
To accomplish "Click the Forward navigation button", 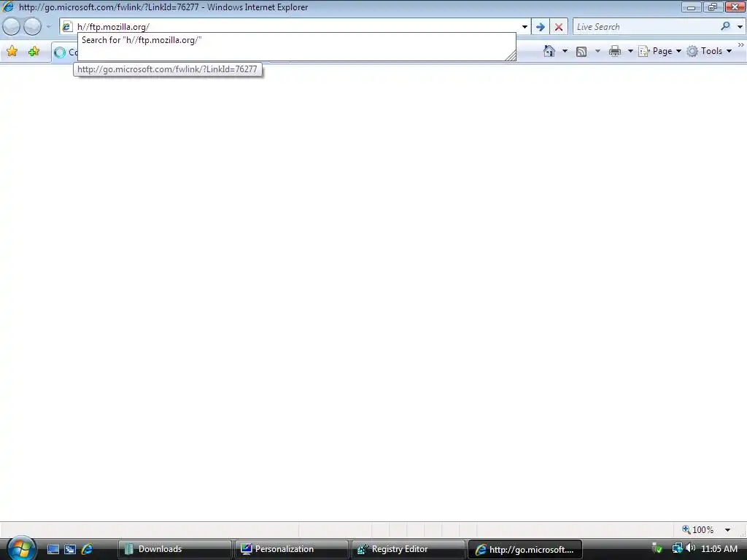I will click(x=32, y=27).
